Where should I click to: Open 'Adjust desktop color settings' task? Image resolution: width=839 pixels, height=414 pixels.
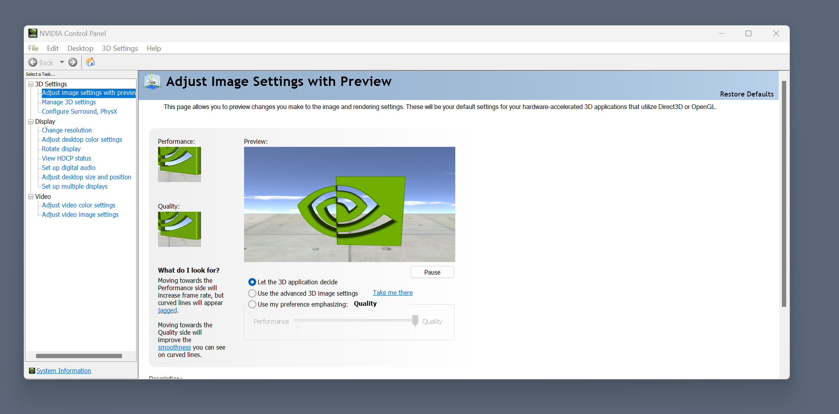tap(82, 139)
